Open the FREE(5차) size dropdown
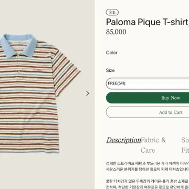The image size is (189, 189). [x=148, y=83]
